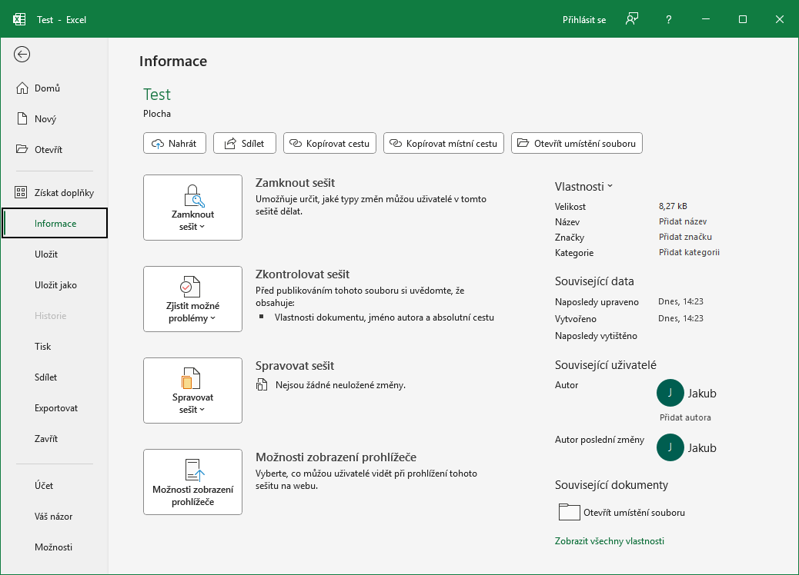Click the feedback person icon in title bar
This screenshot has height=575, width=799.
pyautogui.click(x=631, y=18)
